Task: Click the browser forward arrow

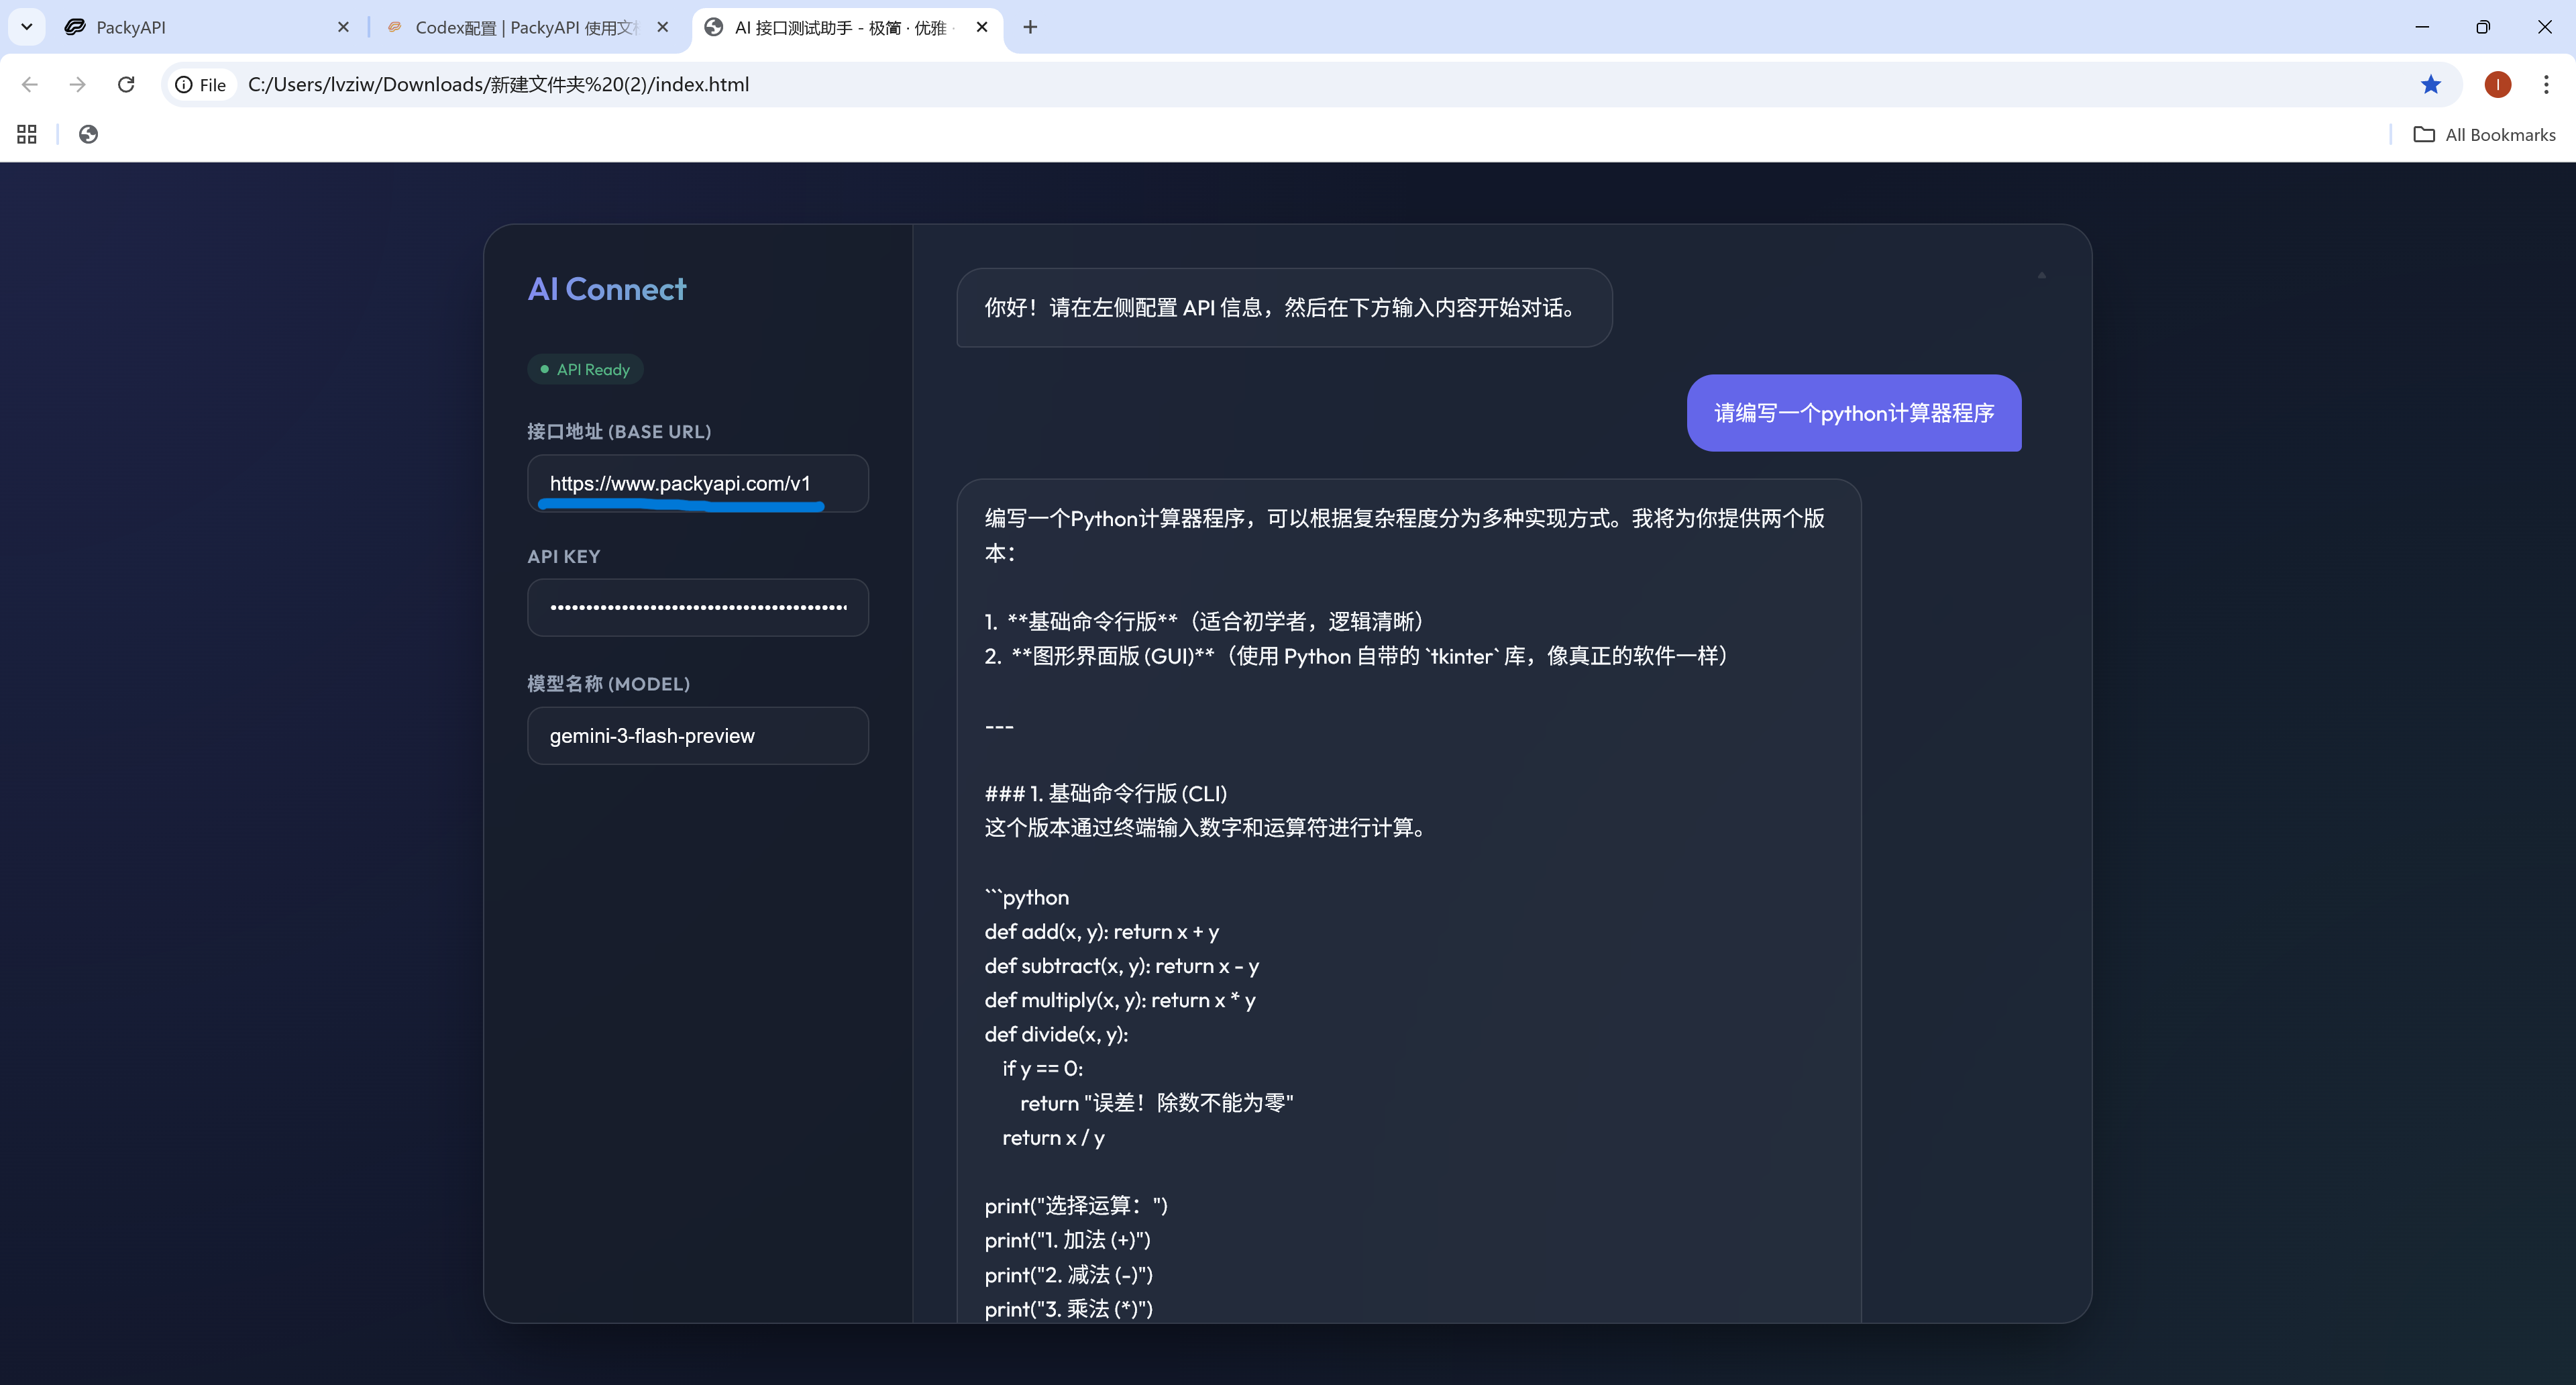Action: click(78, 84)
